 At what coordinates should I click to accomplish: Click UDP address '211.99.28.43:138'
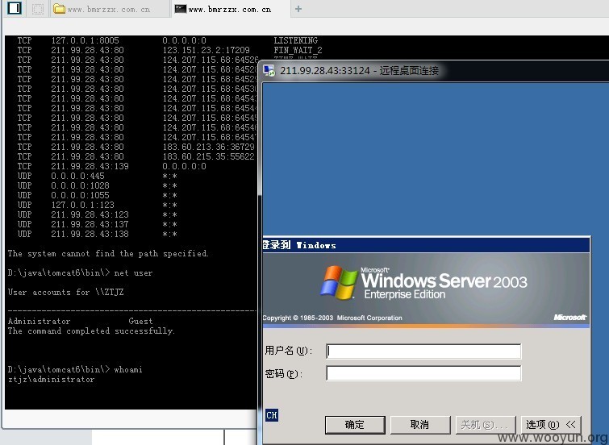coord(90,234)
